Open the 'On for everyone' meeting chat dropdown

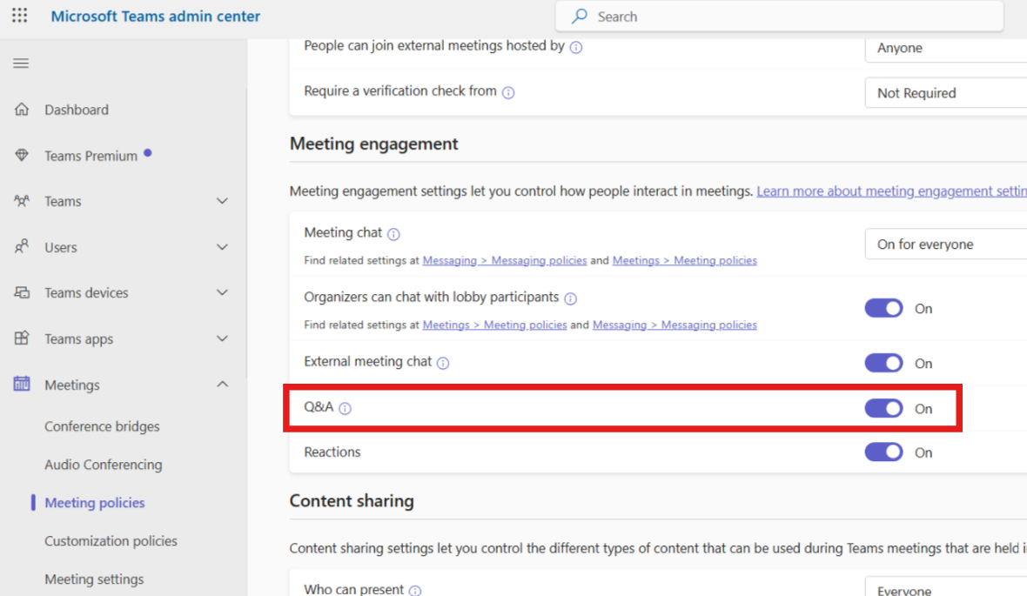pyautogui.click(x=946, y=244)
